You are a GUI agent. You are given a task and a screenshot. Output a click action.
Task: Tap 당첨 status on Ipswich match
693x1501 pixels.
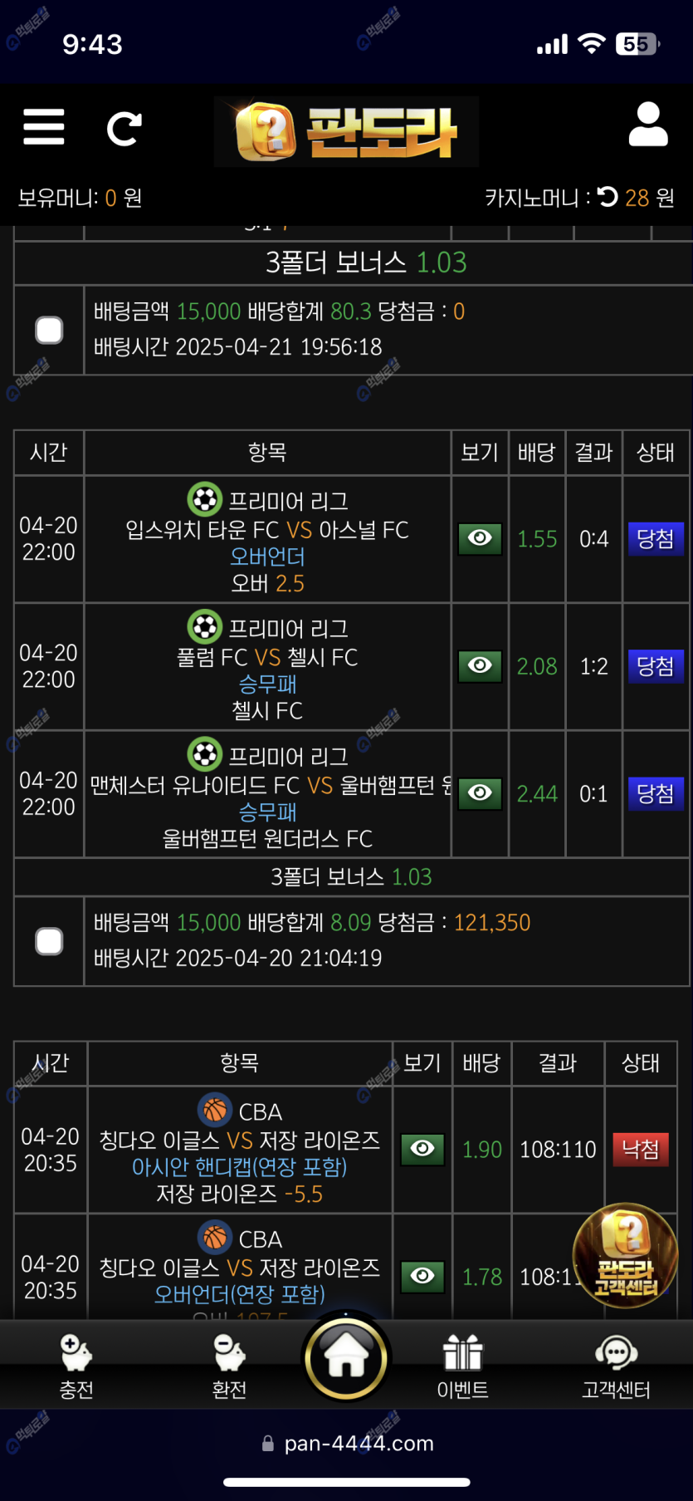[655, 538]
